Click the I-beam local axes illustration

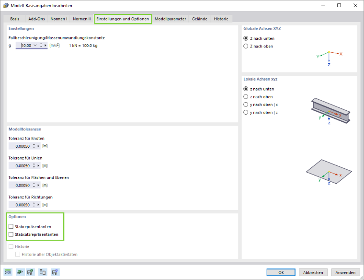point(330,111)
